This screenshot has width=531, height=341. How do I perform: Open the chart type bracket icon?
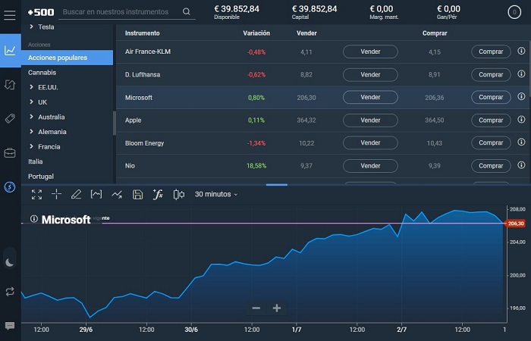[96, 194]
